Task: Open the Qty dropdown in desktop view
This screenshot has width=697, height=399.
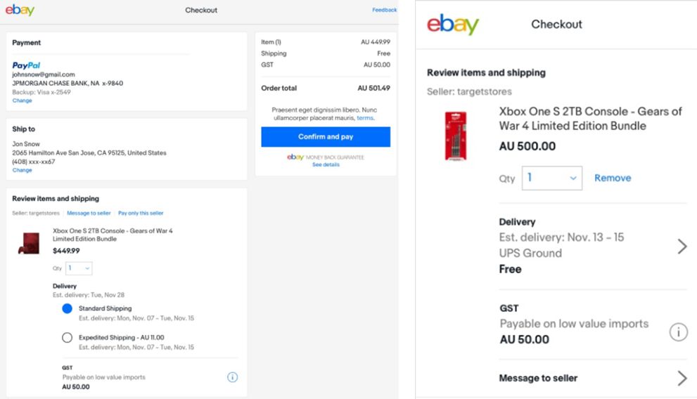Action: [x=79, y=268]
